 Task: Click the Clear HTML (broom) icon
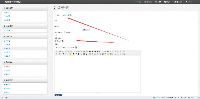point(115,52)
